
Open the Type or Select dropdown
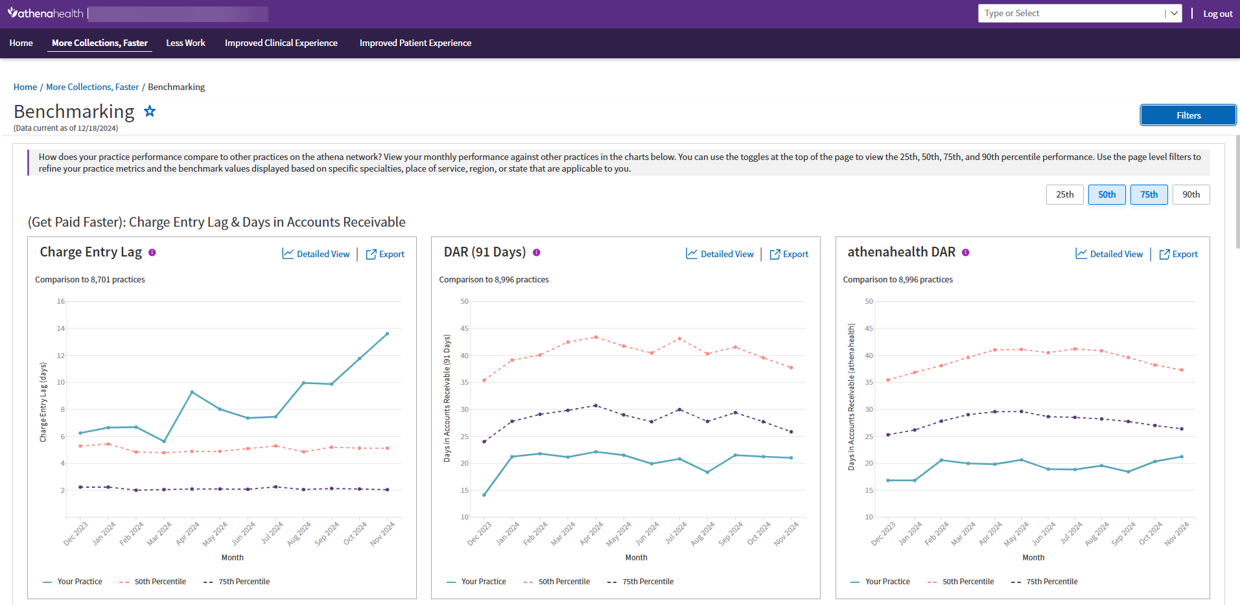pos(1173,13)
